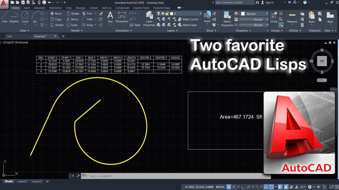Toggle object snap tracking

point(266,187)
